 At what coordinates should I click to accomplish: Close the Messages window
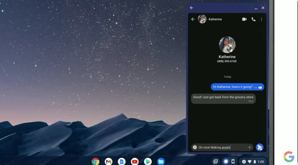(263, 8)
